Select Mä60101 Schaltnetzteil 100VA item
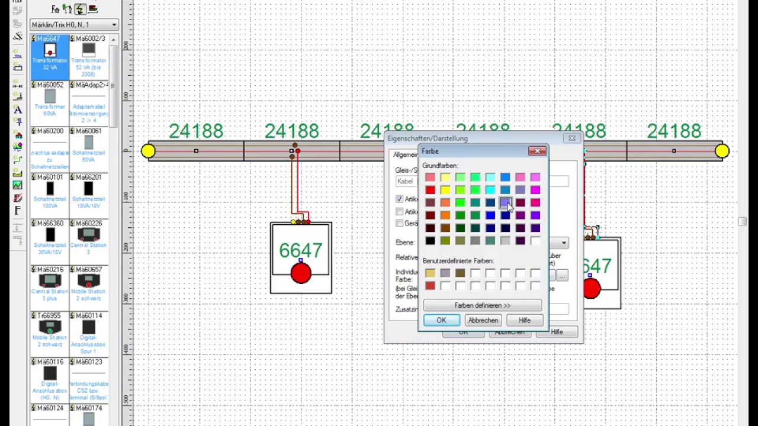Screen dimensions: 758x426 coord(50,196)
